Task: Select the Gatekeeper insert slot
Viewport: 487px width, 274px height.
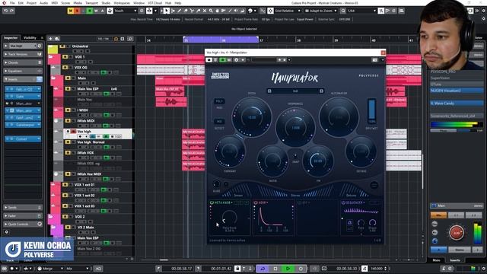Action: point(23,125)
